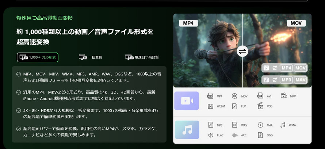Click the 4K icon beside 爆速且つ高品質
This screenshot has height=149, width=325.
point(129,57)
